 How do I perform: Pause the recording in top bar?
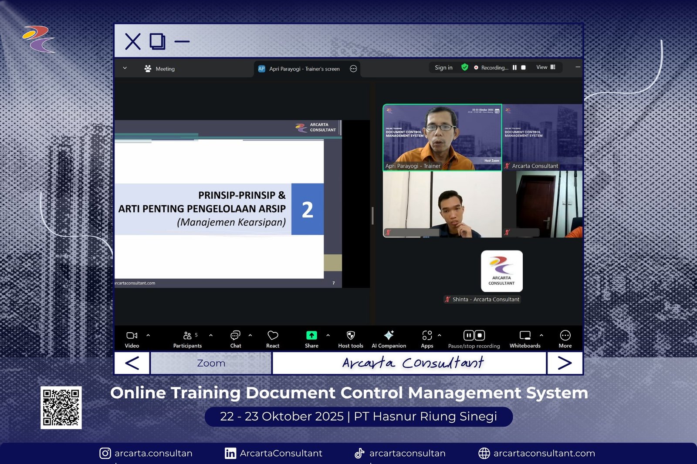tap(514, 68)
